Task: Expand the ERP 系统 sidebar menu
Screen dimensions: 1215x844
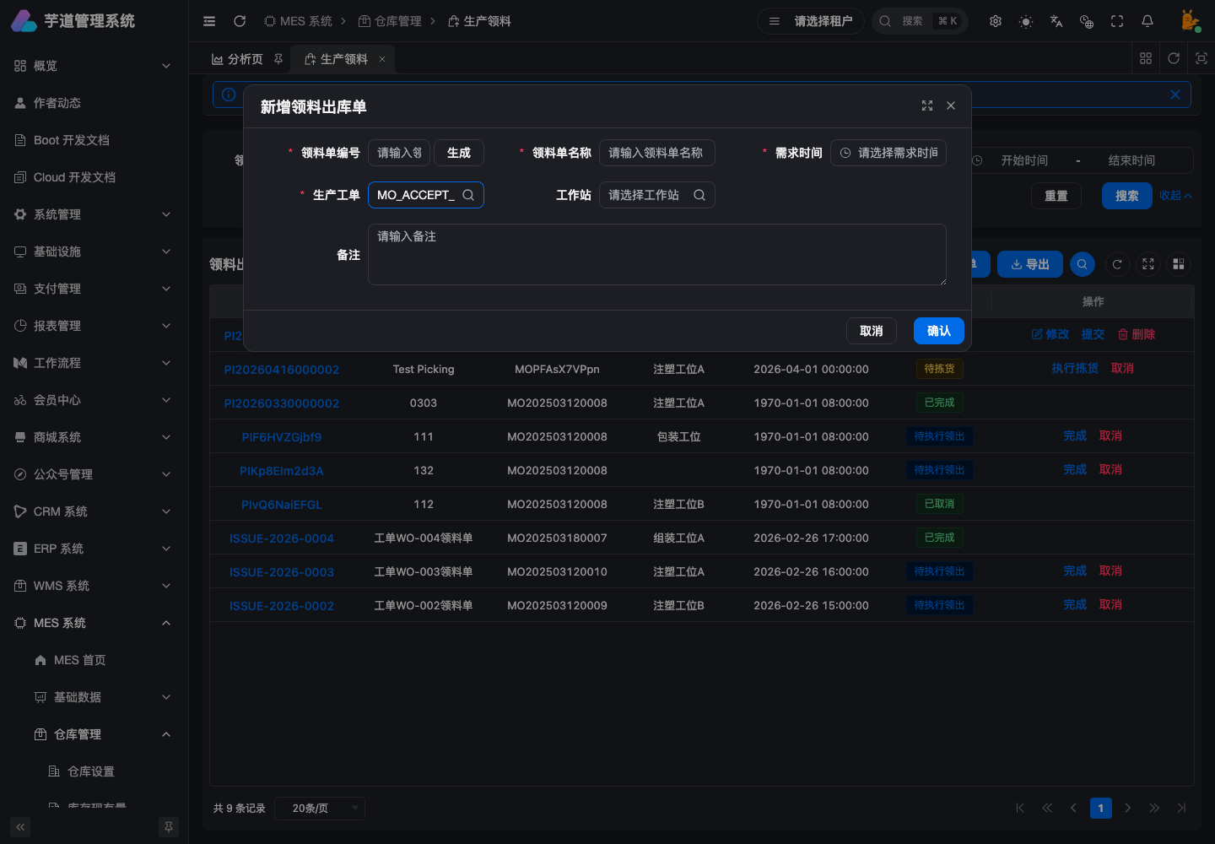Action: pos(94,549)
